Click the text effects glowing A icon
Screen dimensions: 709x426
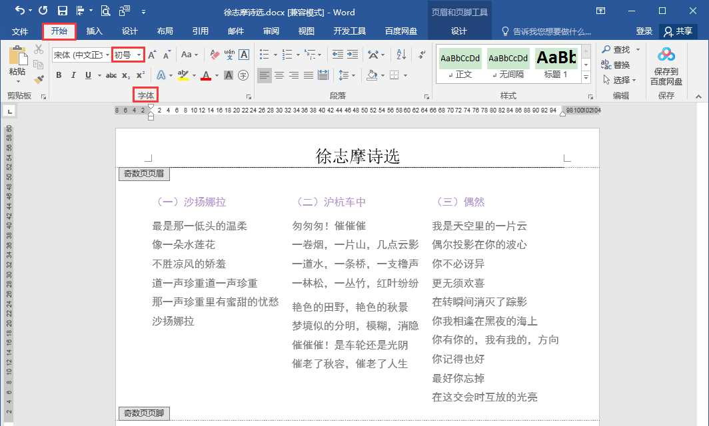pos(161,75)
